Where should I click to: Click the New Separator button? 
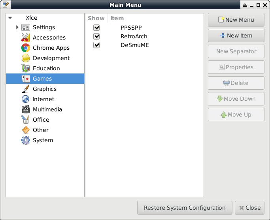point(236,51)
